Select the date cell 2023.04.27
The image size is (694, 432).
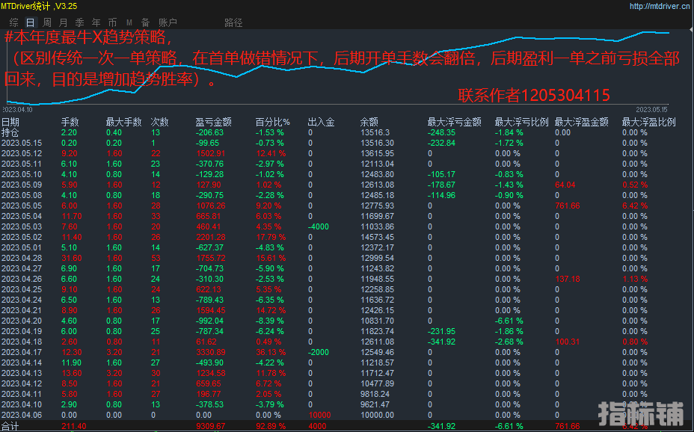click(x=22, y=269)
